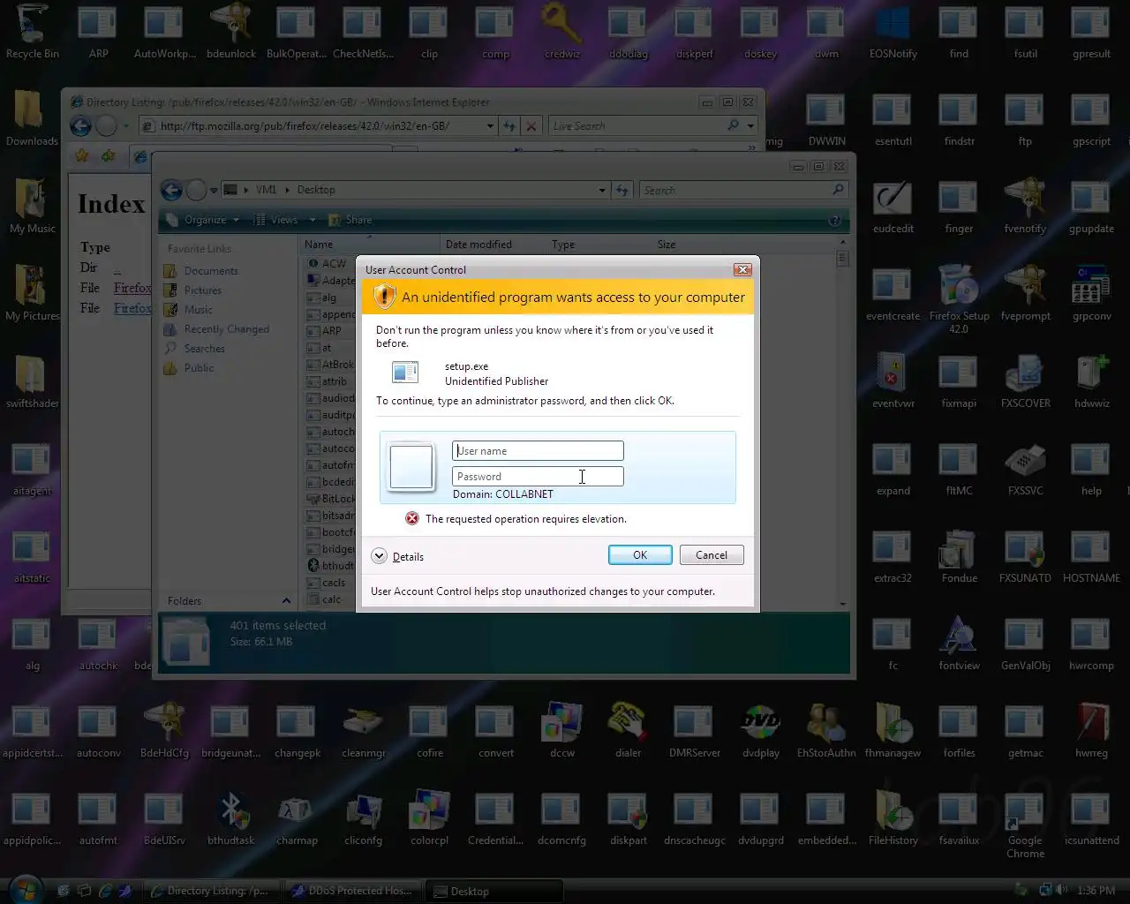Click the Internet Explorer quick launch icon
Image resolution: width=1130 pixels, height=904 pixels.
[x=106, y=891]
